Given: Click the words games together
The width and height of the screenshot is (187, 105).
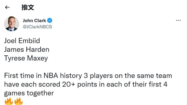Looking at the screenshot, I should coord(29,93).
